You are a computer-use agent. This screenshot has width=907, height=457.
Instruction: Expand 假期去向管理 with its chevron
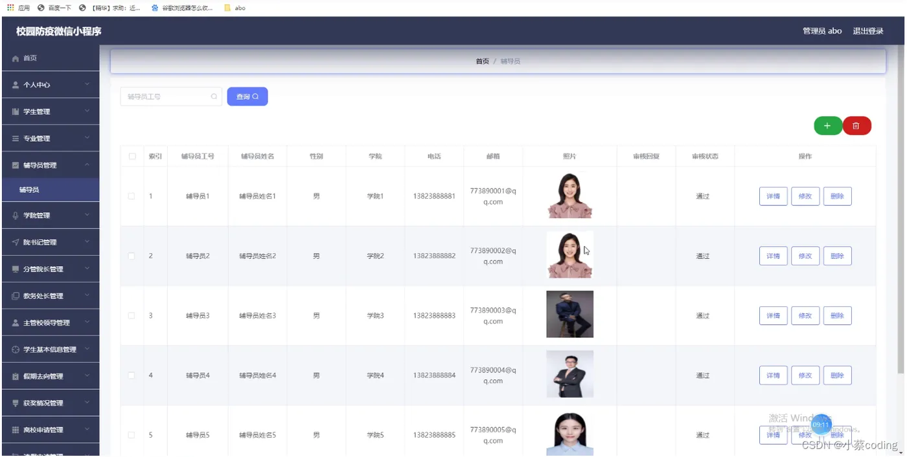coord(87,375)
